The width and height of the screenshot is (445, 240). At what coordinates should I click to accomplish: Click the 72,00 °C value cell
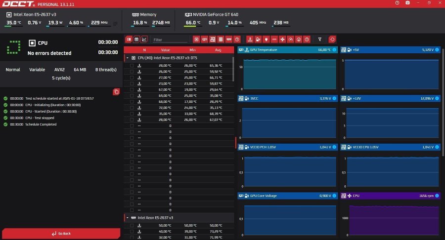click(165, 108)
